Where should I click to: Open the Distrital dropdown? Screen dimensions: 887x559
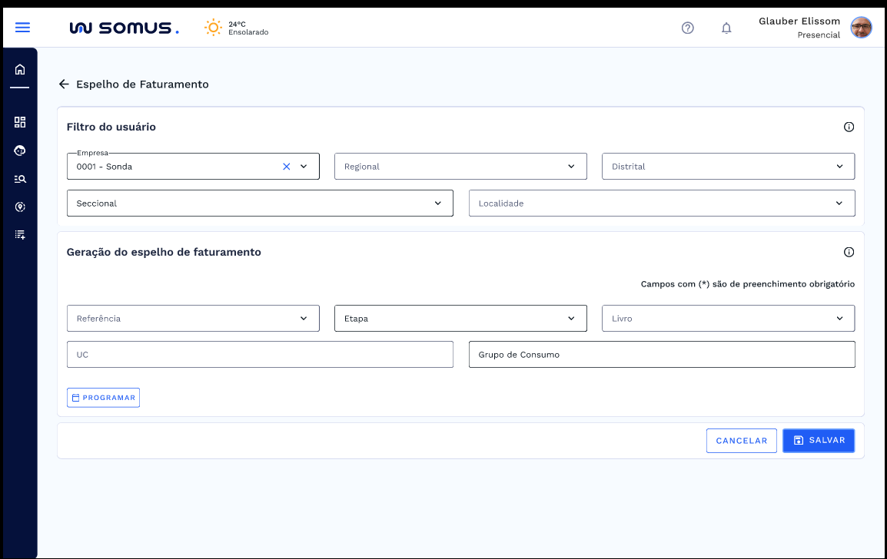tap(839, 167)
